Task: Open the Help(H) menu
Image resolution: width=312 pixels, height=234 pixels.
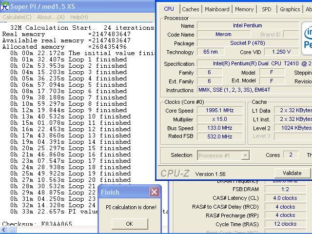Action: [x=79, y=17]
